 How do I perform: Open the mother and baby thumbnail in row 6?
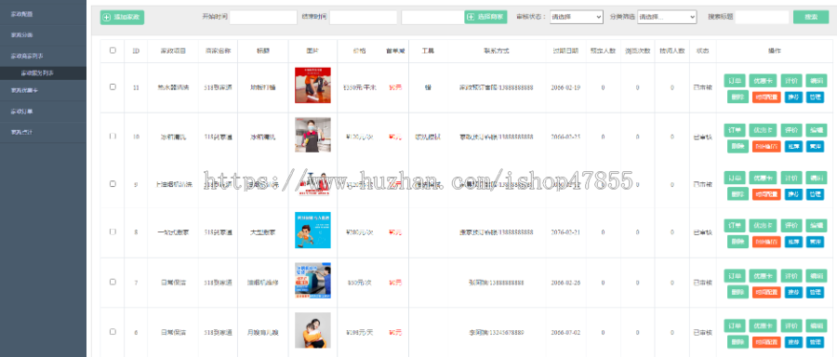click(312, 330)
